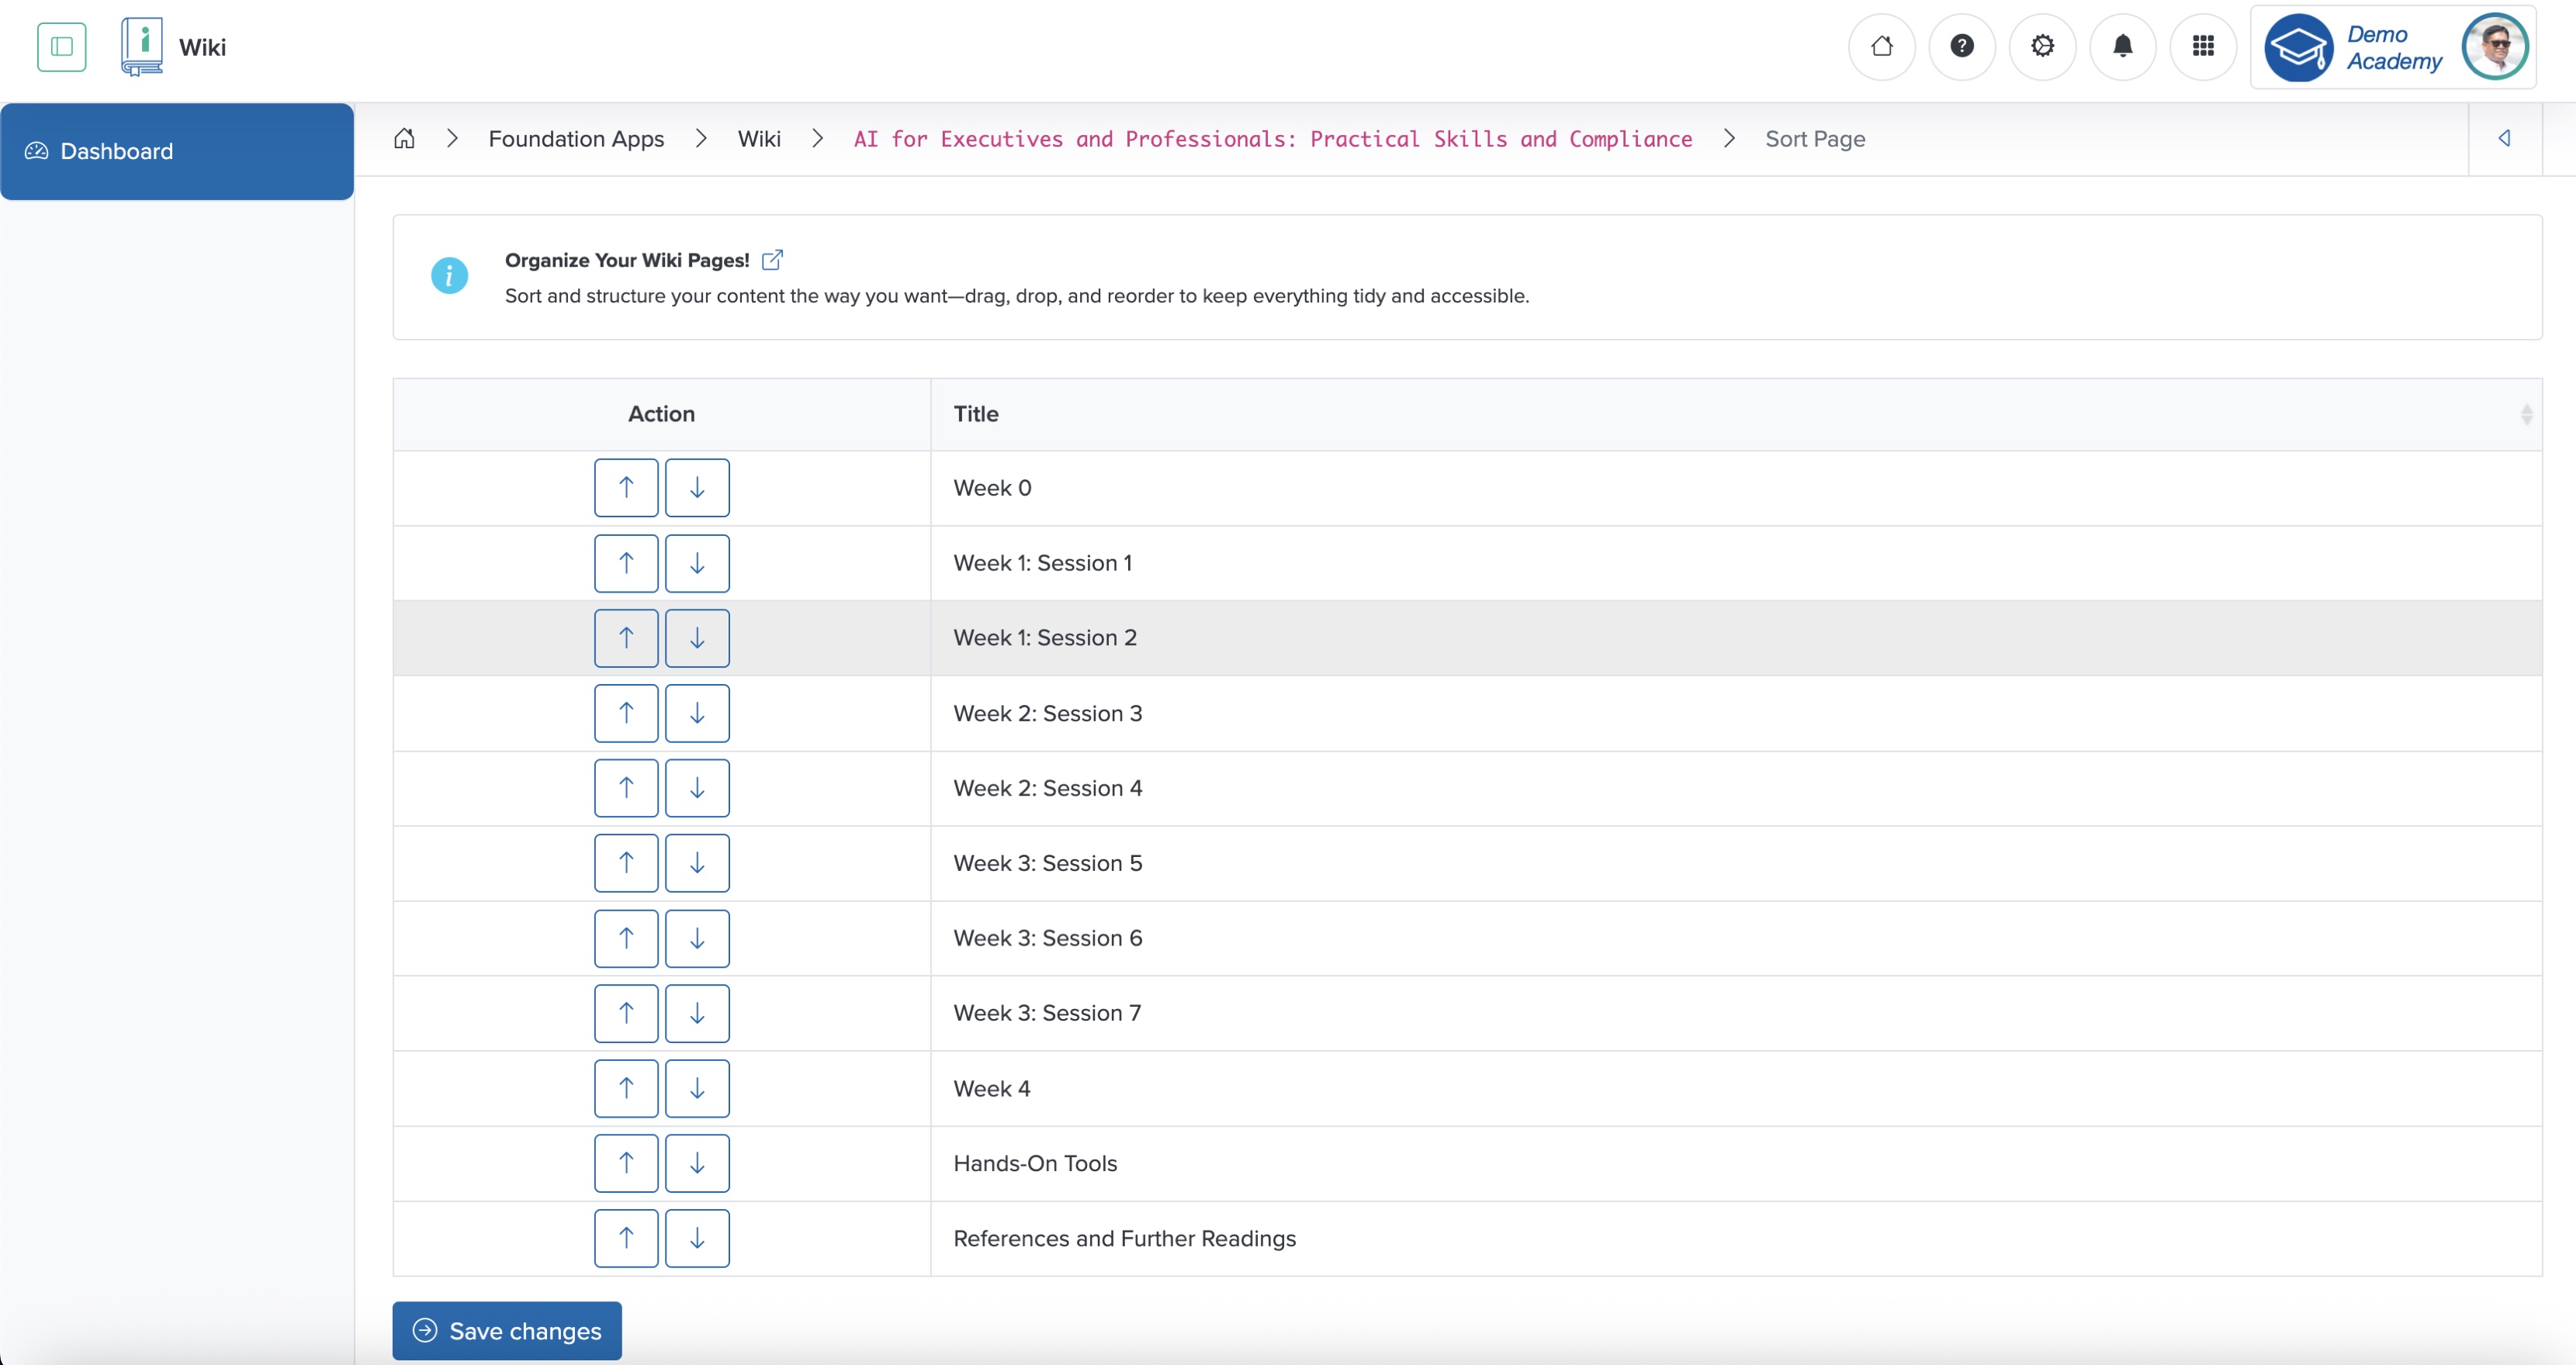Open help via the question mark icon

[x=1962, y=46]
